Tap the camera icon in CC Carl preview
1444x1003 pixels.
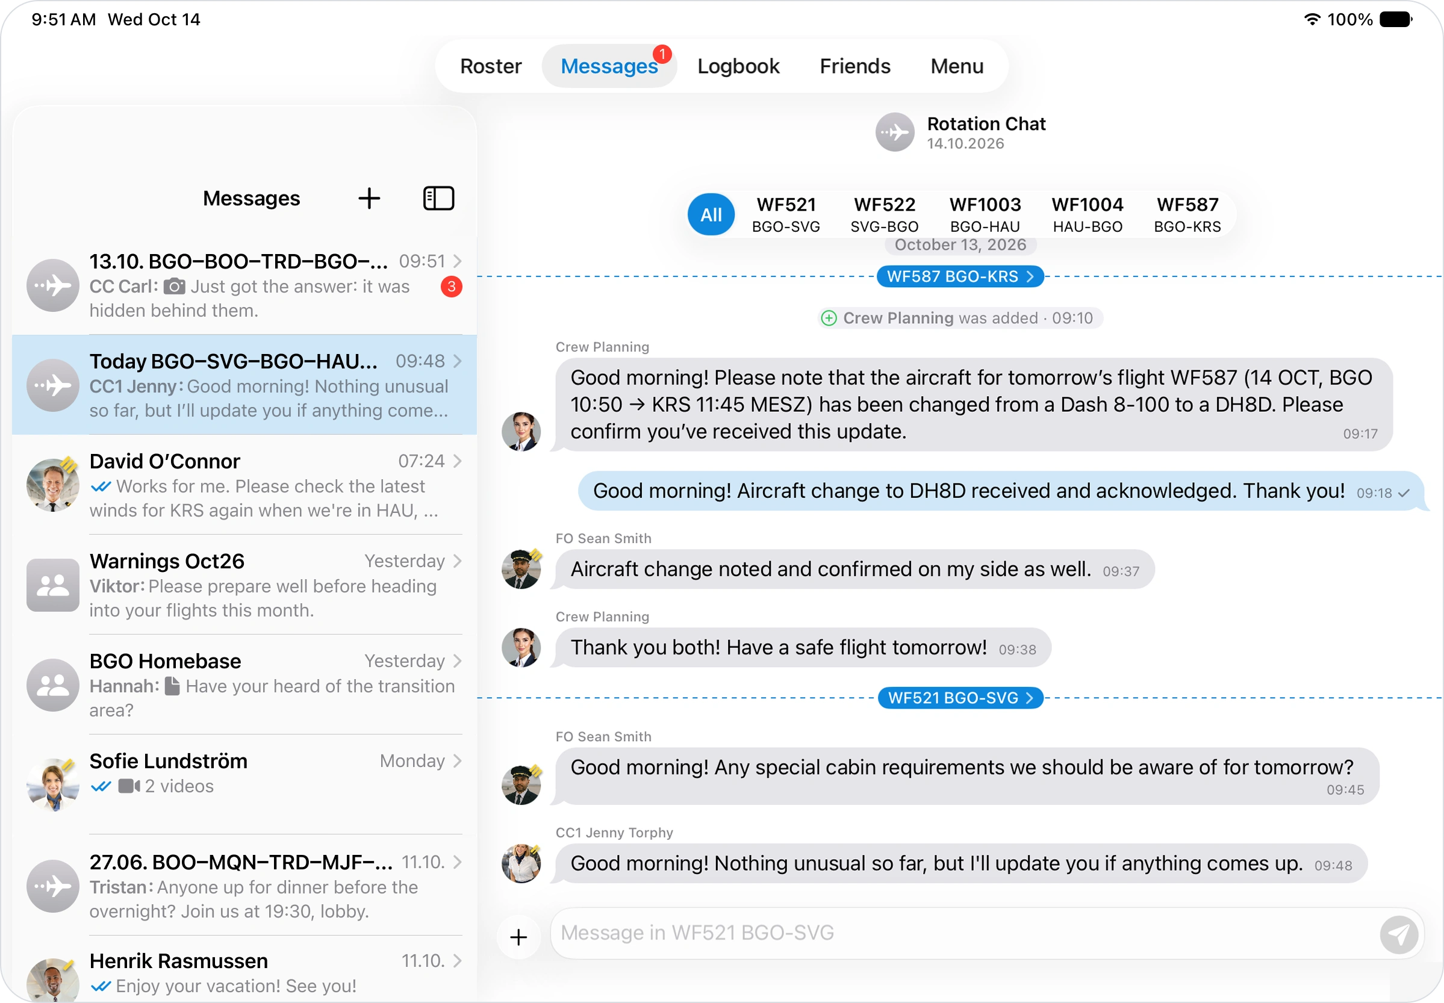pos(174,287)
